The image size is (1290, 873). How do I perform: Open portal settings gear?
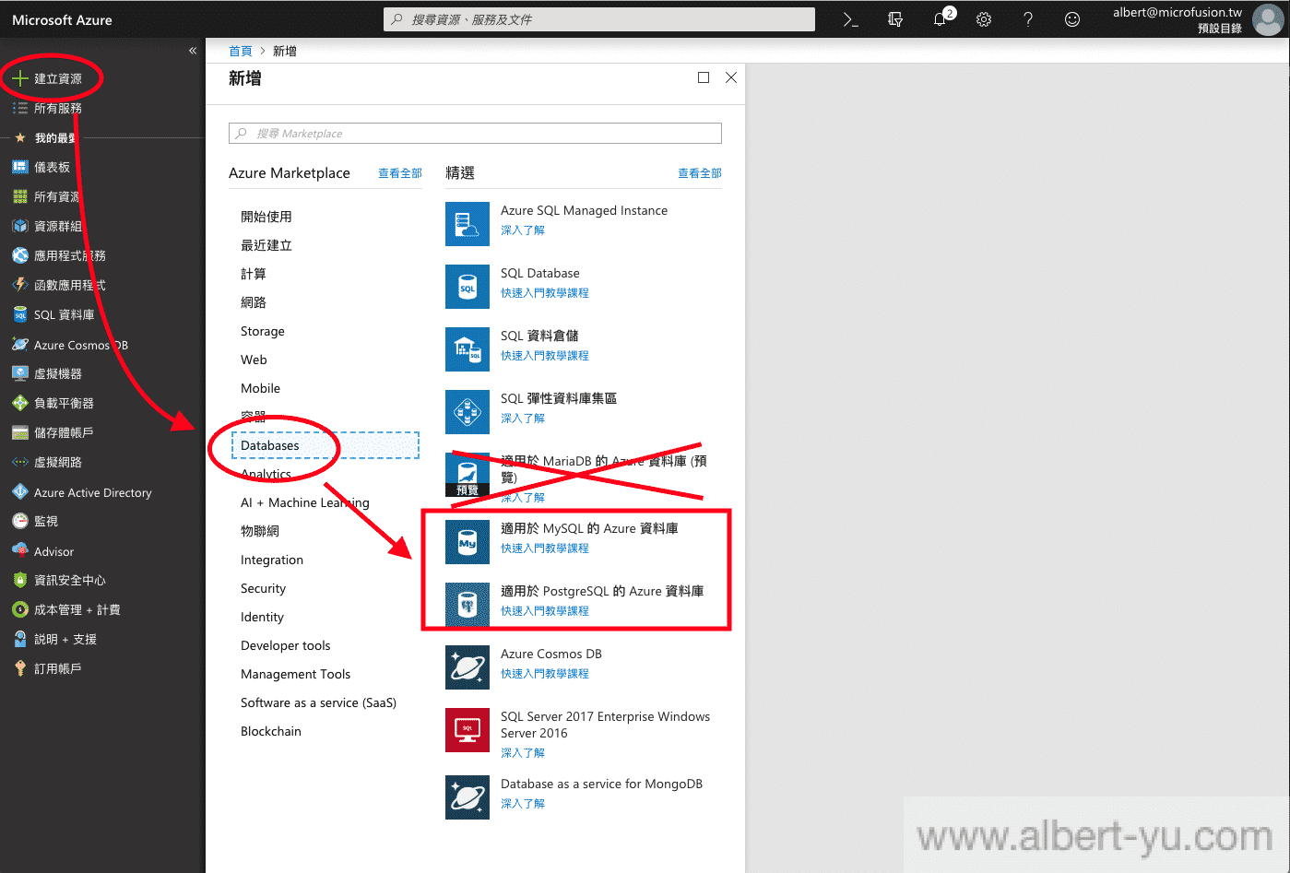pos(984,19)
